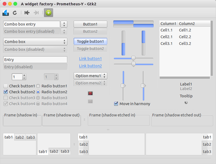
Task: Click the go-to-last arrow toolbar icon
Action: click(36, 13)
